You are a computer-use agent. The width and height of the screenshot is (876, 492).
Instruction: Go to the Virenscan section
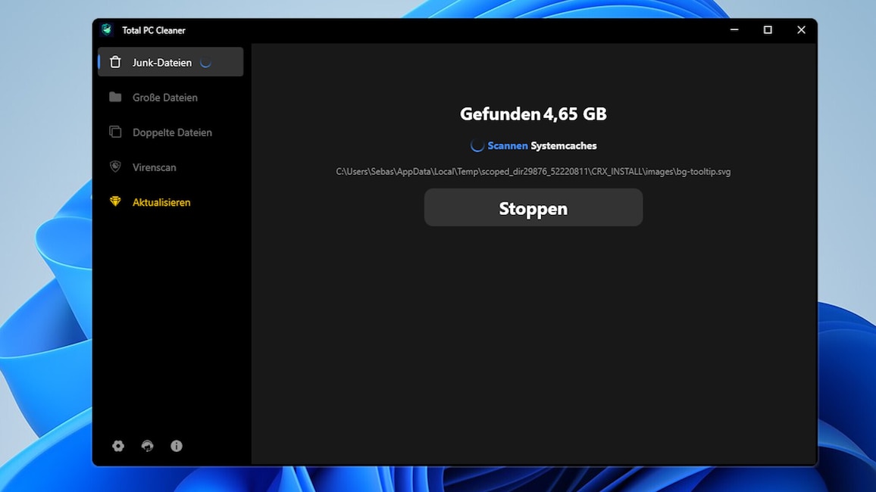tap(171, 167)
